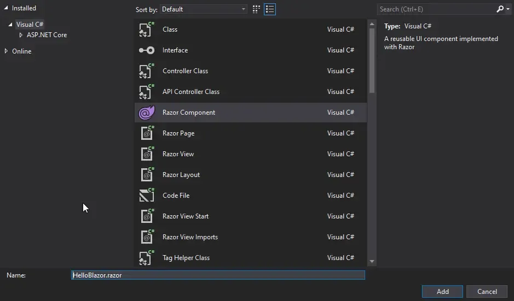Screen dimensions: 514x301
Task: Click the Search (Ctrl+E) box
Action: tap(436, 9)
